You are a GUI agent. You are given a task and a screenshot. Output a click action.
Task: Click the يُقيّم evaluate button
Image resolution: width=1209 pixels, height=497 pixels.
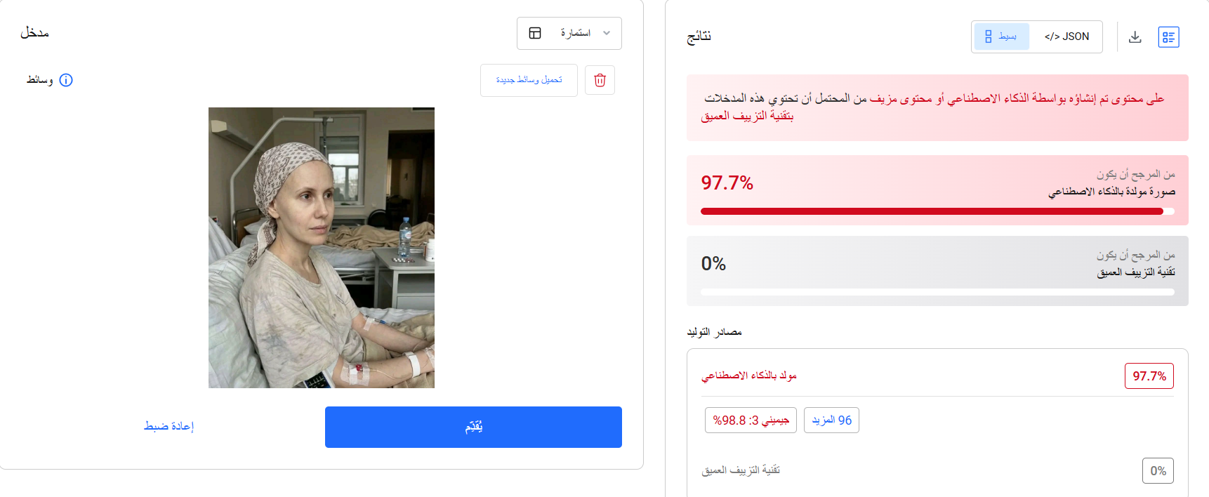473,427
